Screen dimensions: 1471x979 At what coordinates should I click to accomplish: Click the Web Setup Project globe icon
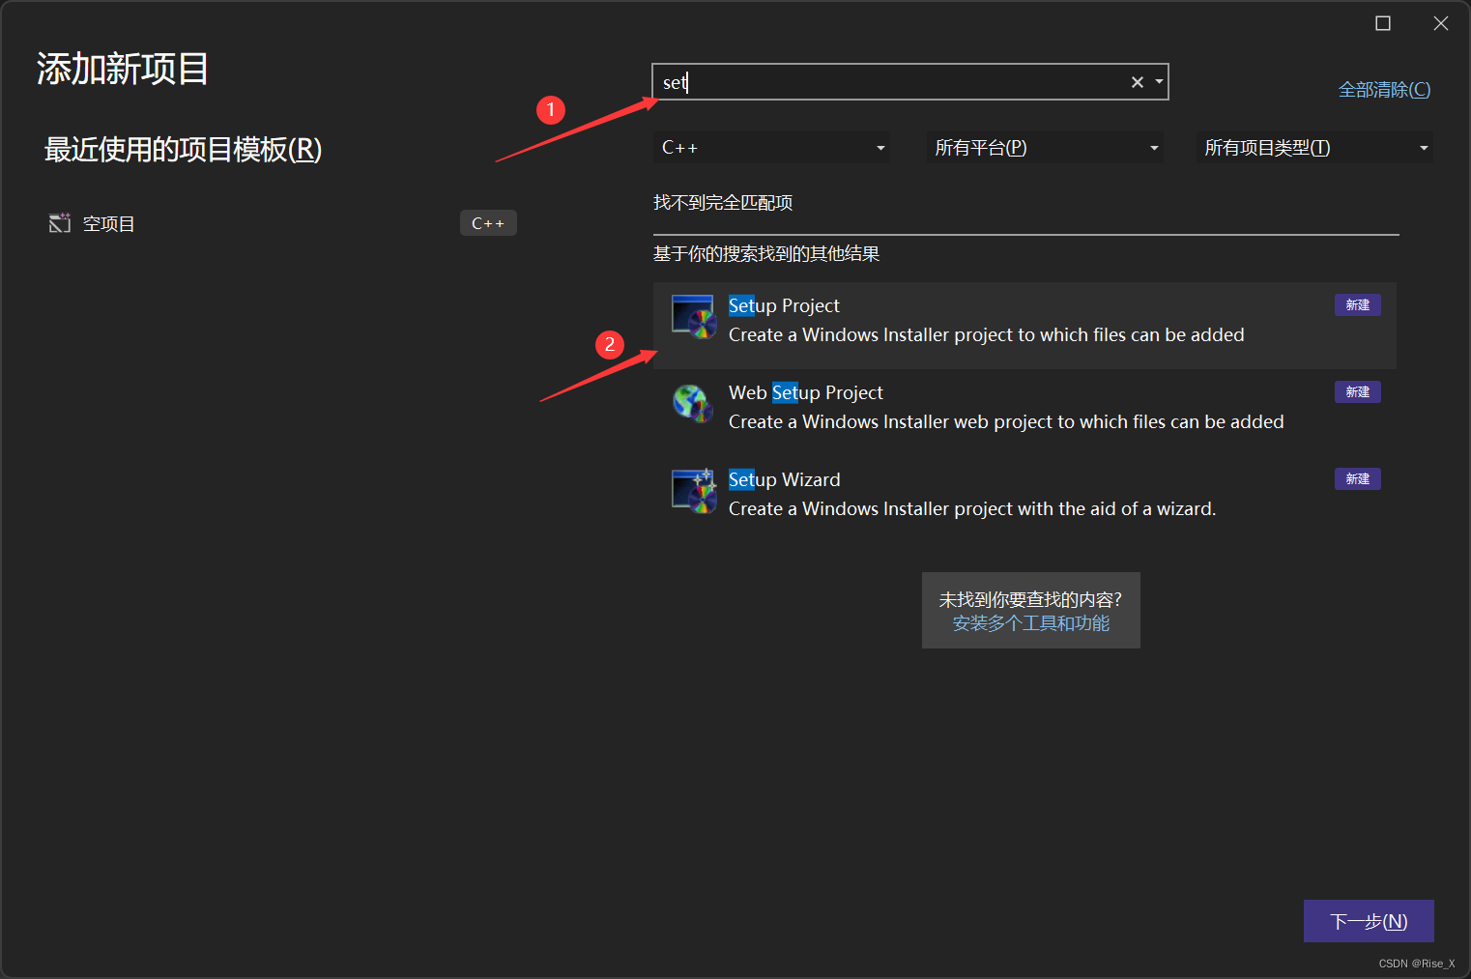692,404
